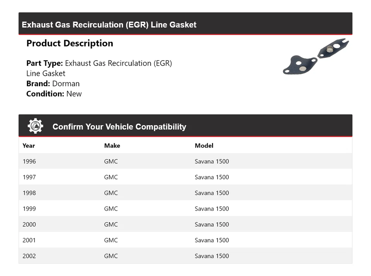Click the Year column header

29,146
